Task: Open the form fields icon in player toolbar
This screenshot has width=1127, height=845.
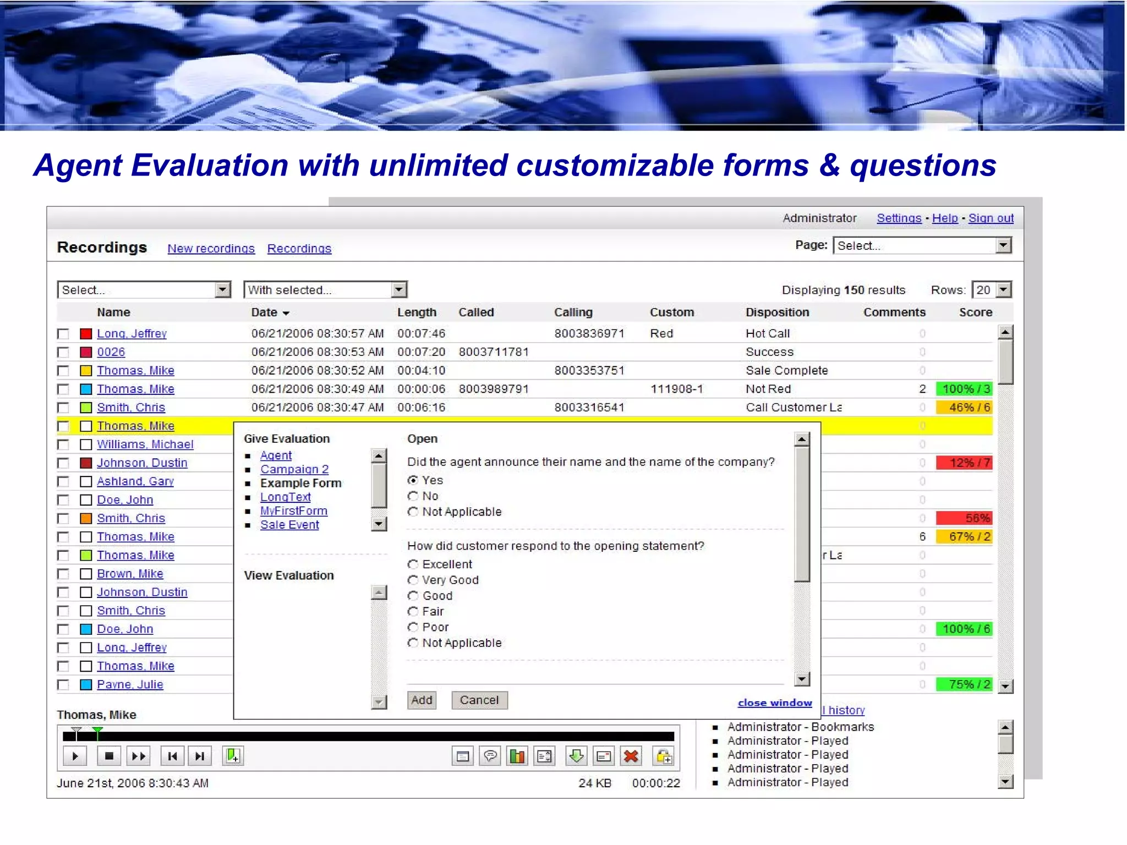Action: point(544,756)
